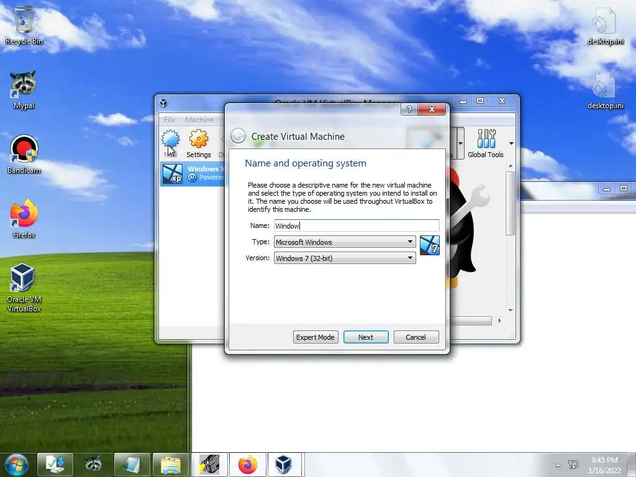Click the network icon in the system tray

573,465
